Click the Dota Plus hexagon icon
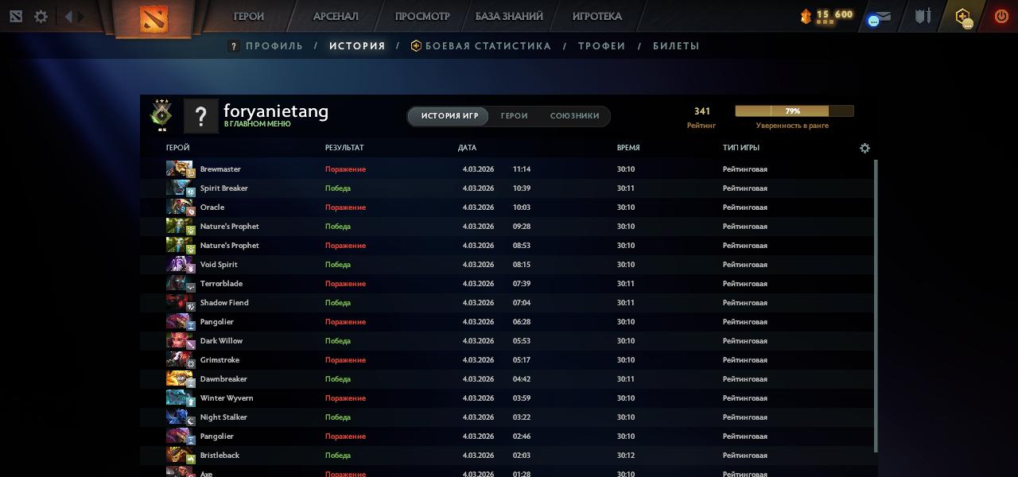 [963, 17]
